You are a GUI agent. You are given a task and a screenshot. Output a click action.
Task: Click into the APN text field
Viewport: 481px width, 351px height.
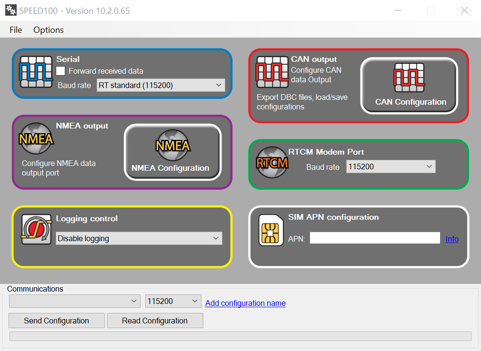[x=374, y=238]
